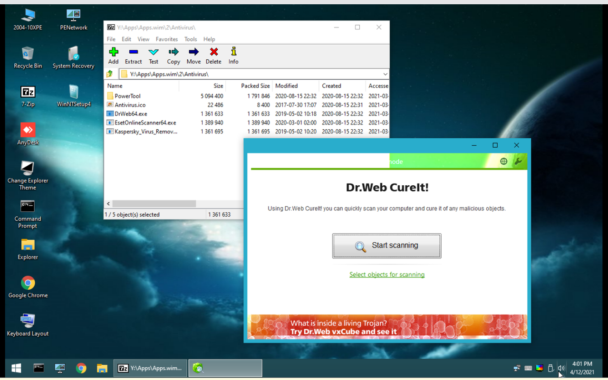Click the PENetwork taskbar icon
This screenshot has height=380, width=608.
point(60,368)
